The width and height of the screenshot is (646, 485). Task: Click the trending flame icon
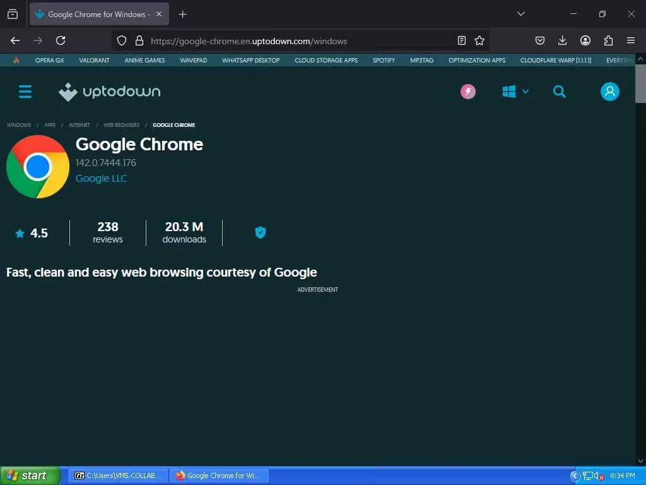pyautogui.click(x=16, y=60)
